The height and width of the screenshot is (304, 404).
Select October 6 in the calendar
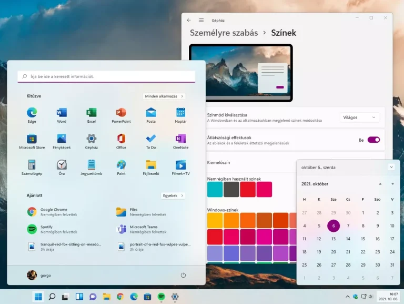coord(334,226)
